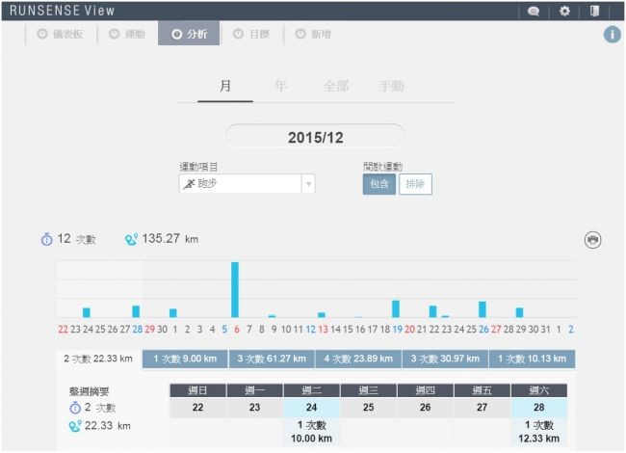Select week summary 3 次數 30.97 km

click(x=445, y=359)
